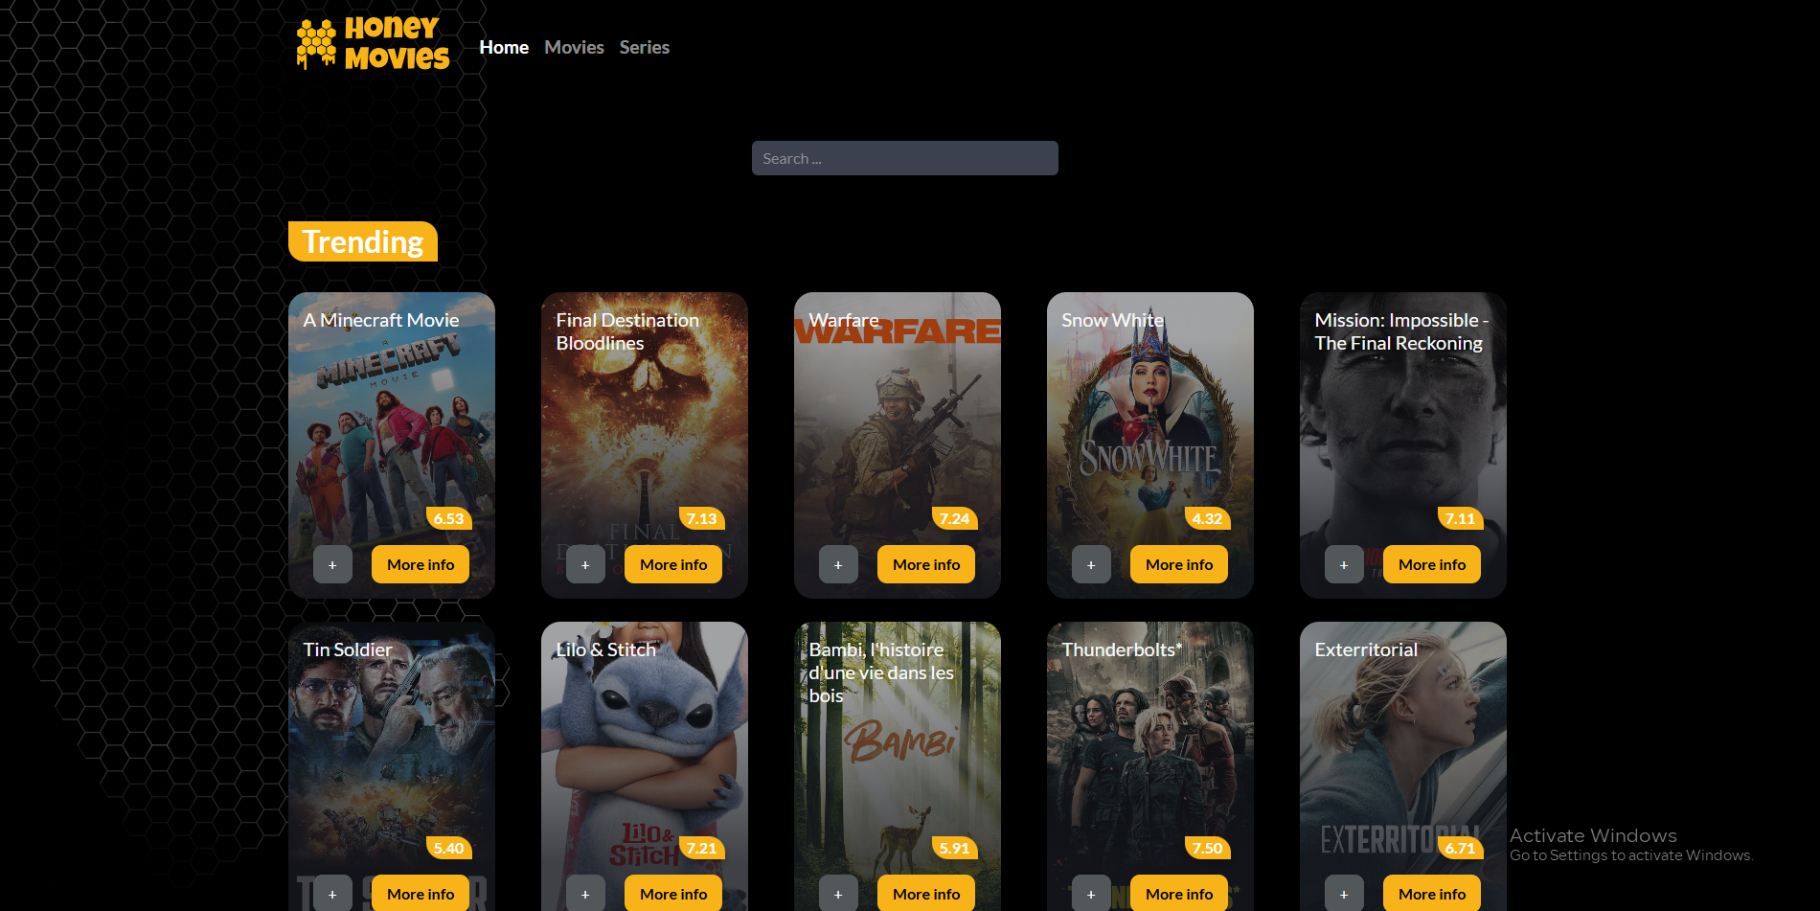Click the "Thunderbolts*" title text
The image size is (1820, 911).
pos(1122,649)
